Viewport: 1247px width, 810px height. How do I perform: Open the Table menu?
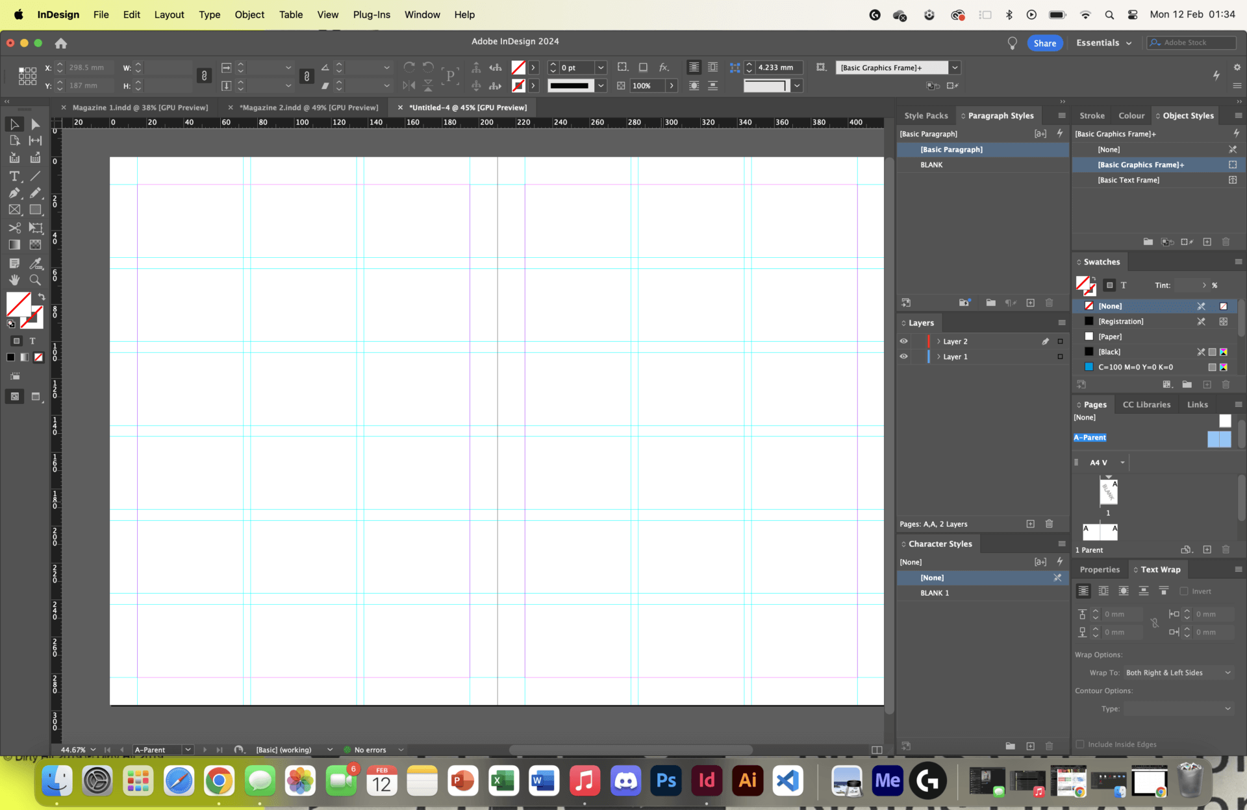(290, 14)
